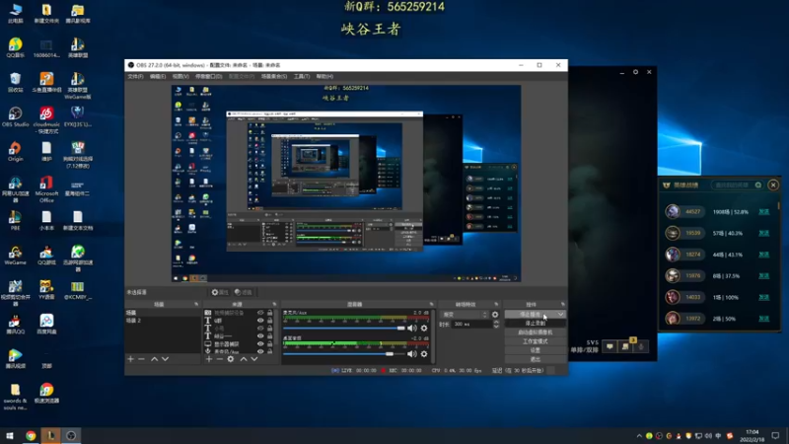Add a new scene with the plus icon
This screenshot has height=444, width=789.
coord(131,359)
